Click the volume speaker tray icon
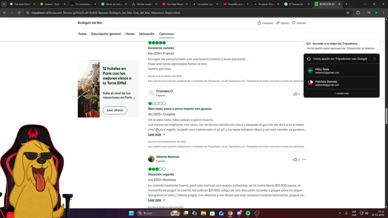This screenshot has width=388, height=218. (366, 213)
